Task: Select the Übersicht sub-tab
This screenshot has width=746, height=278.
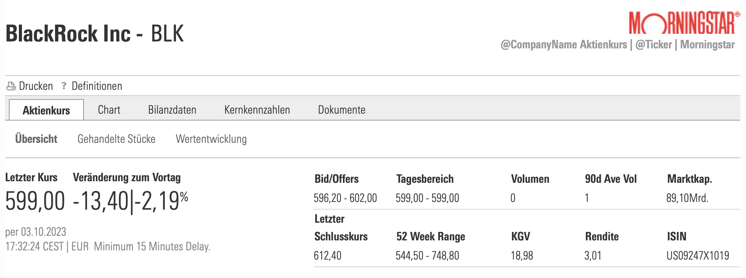Action: click(36, 139)
